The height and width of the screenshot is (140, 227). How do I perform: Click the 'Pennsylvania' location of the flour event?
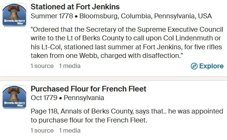(84, 98)
